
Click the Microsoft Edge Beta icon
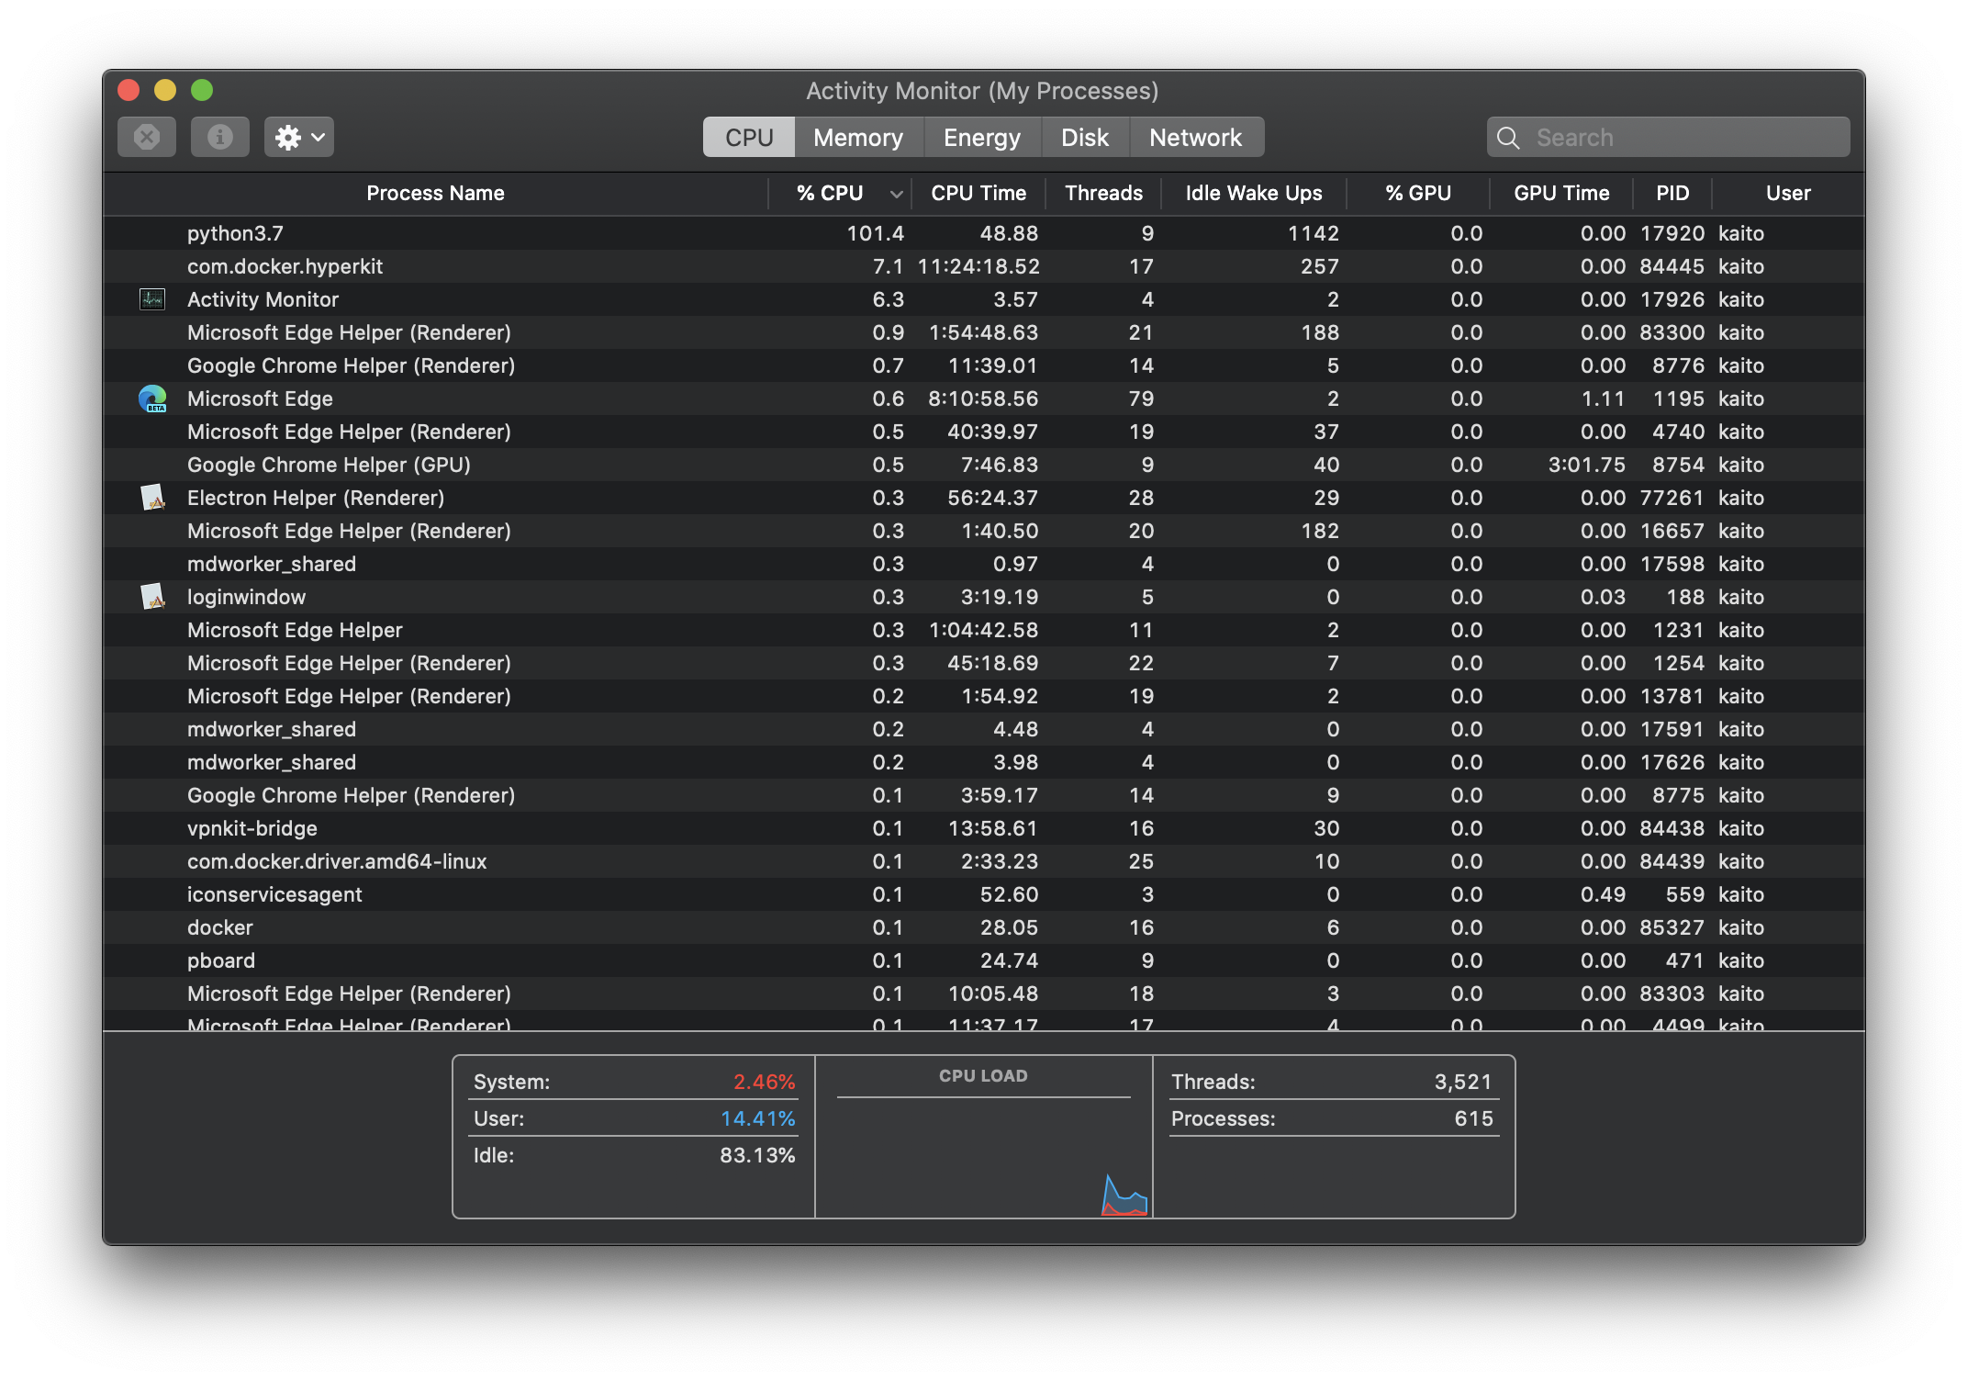coord(152,399)
